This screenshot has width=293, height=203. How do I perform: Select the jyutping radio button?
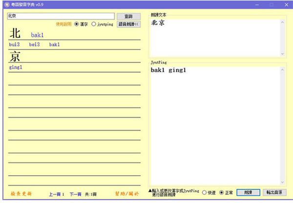coord(94,24)
